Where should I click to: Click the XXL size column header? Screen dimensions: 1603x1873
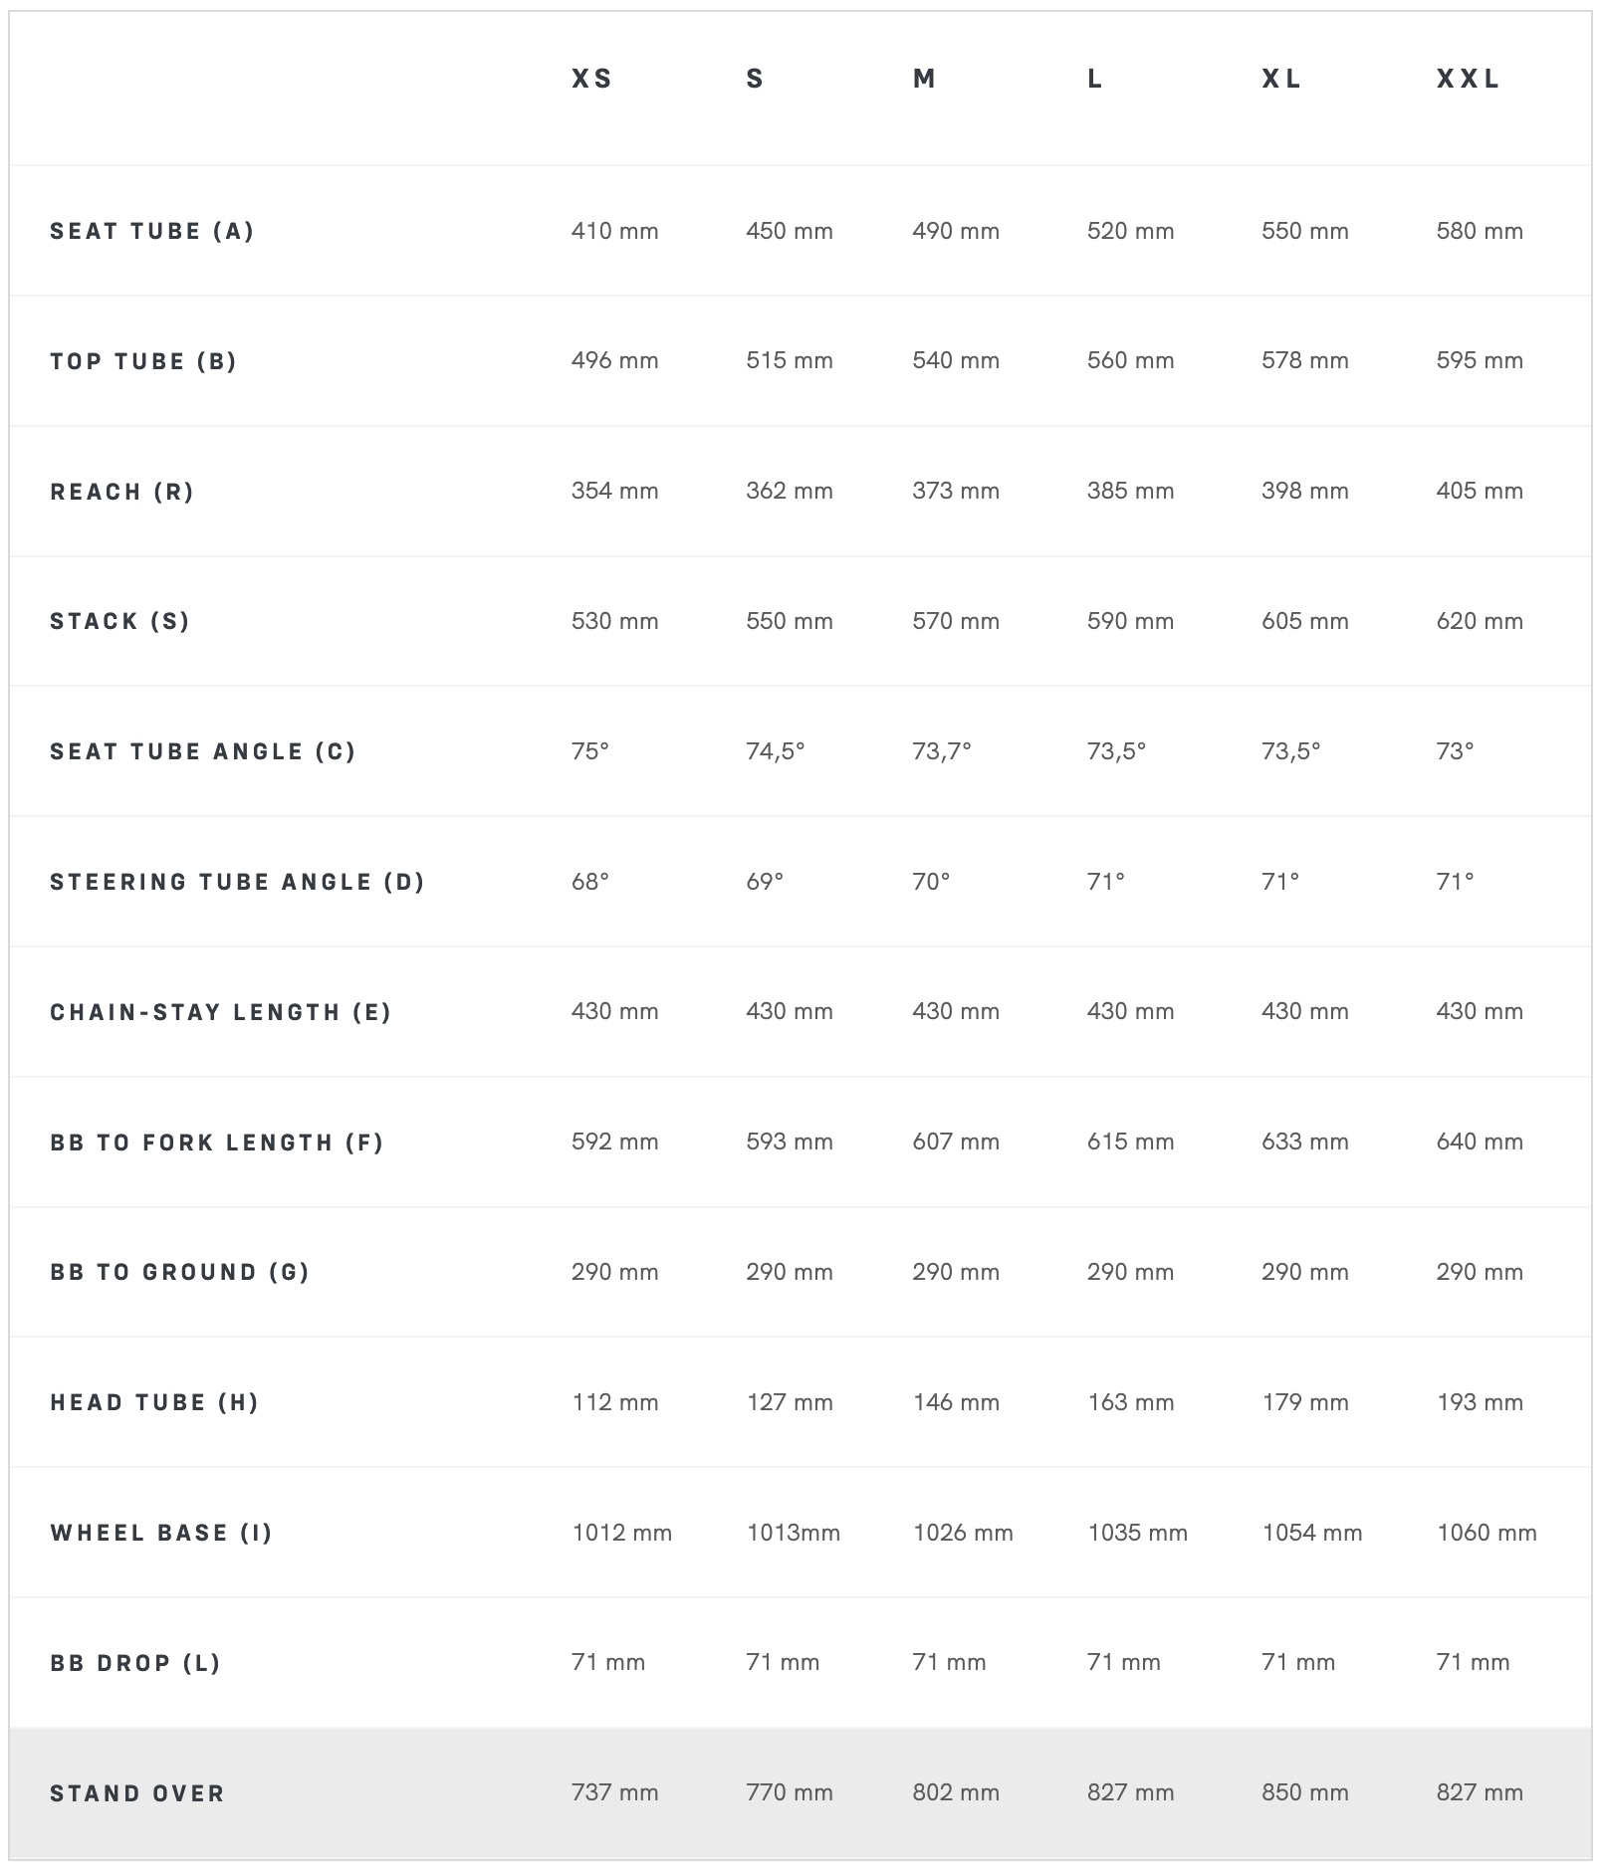click(x=1468, y=79)
